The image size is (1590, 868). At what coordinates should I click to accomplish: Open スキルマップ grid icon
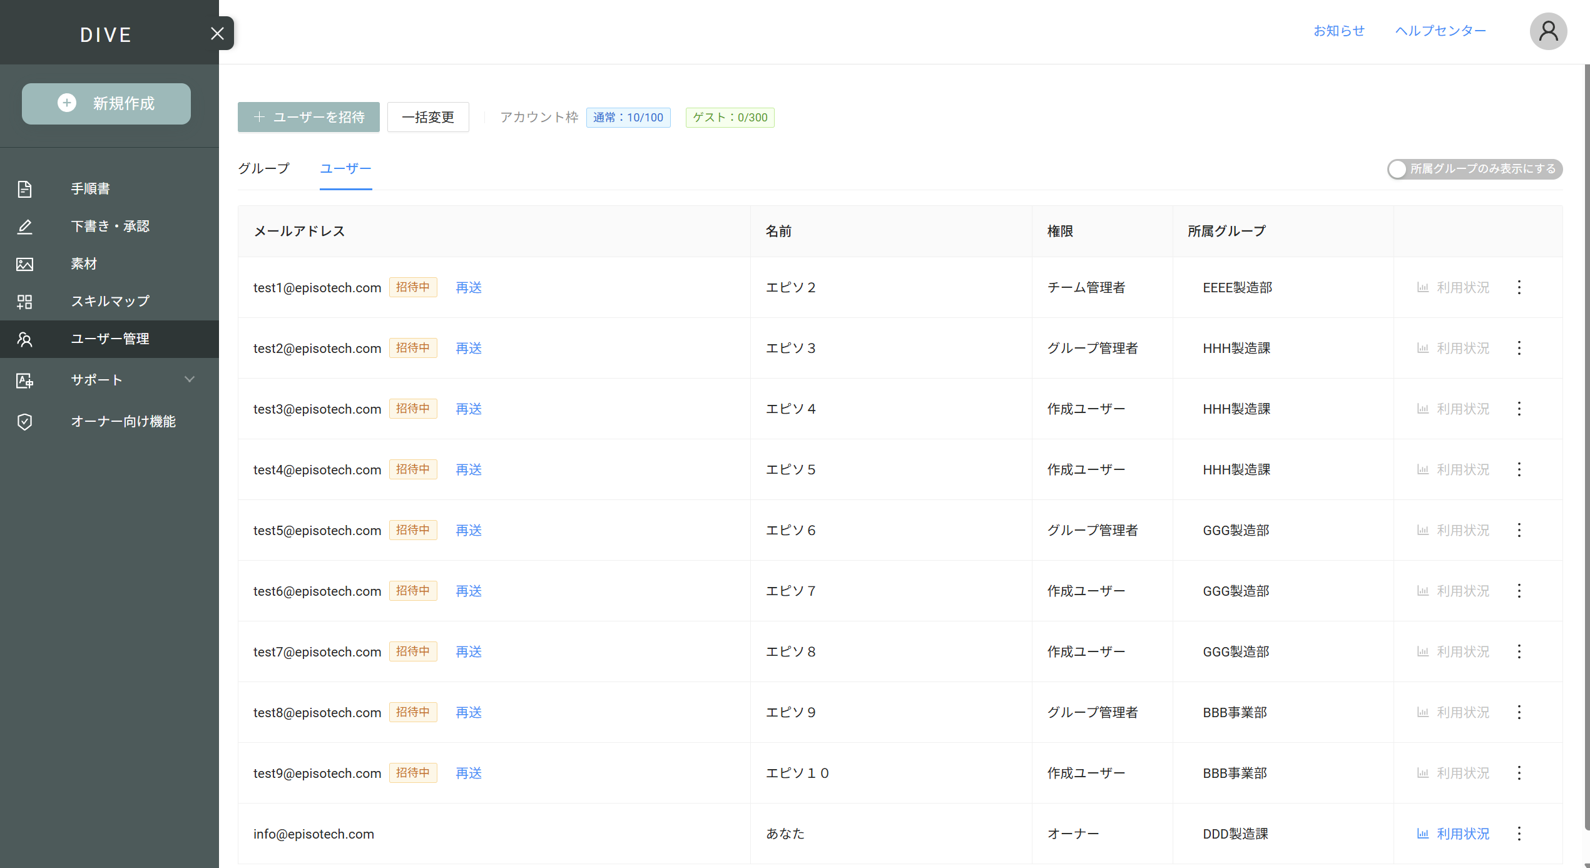point(24,302)
